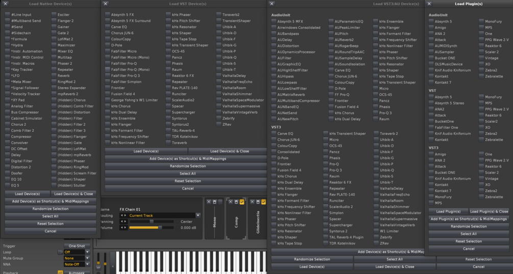The image size is (513, 274).
Task: Check FabFilter Pro-Q 3 in VST devices
Action: coord(107,75)
